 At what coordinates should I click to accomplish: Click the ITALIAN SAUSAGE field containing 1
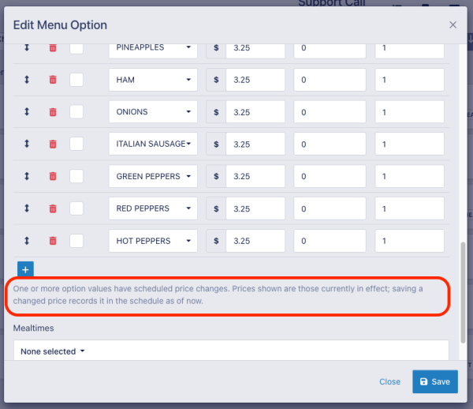(409, 144)
